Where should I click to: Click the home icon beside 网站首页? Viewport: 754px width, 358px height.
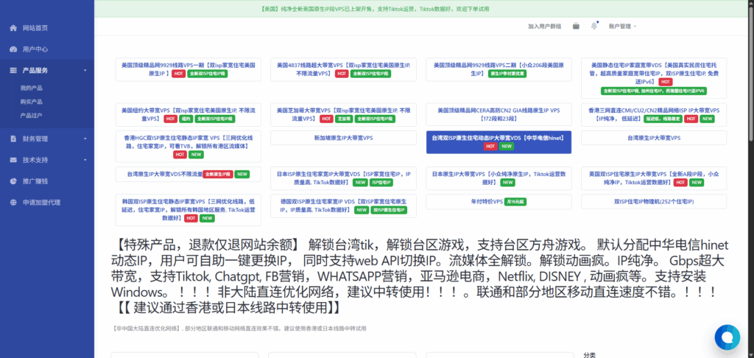13,28
